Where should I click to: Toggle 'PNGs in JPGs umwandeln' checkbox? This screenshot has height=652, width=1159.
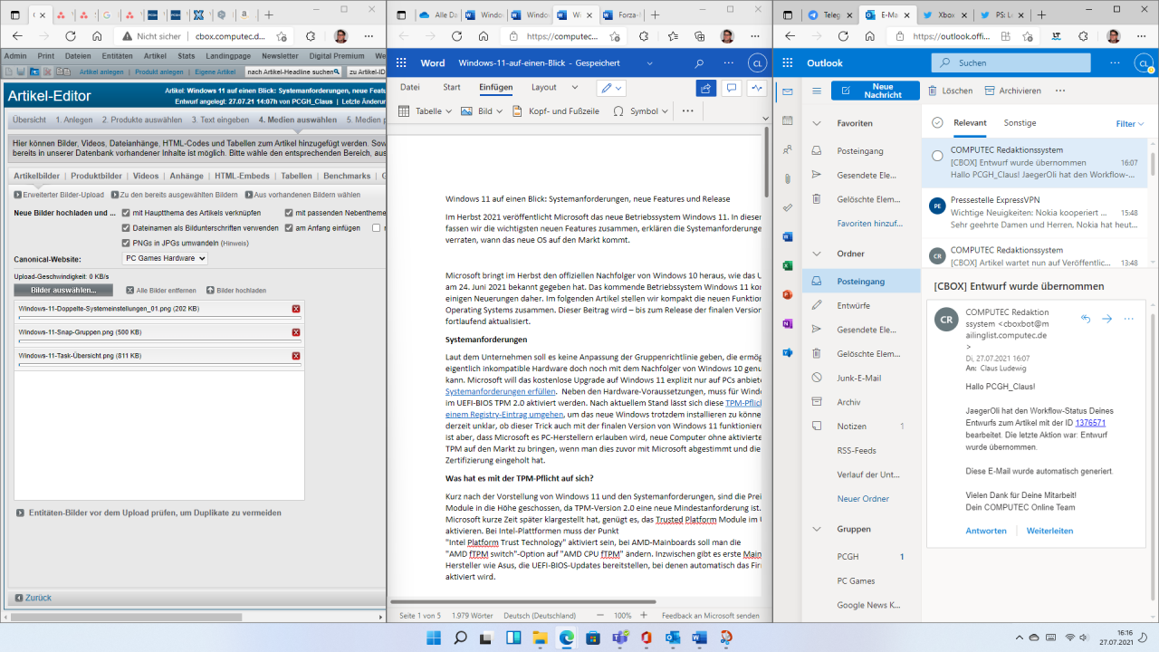coord(126,243)
